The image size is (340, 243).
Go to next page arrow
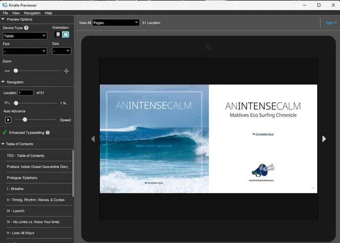coord(324,139)
